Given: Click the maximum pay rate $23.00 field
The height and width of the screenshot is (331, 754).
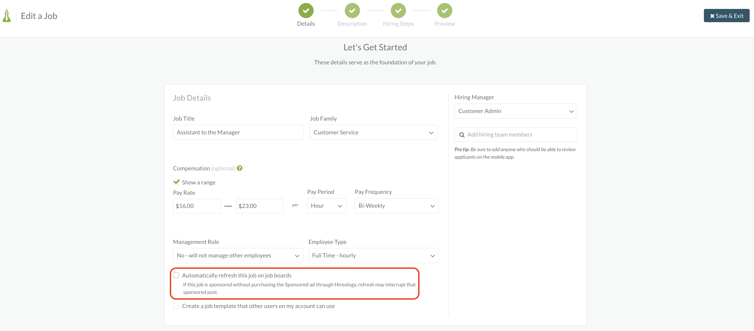Looking at the screenshot, I should point(260,206).
